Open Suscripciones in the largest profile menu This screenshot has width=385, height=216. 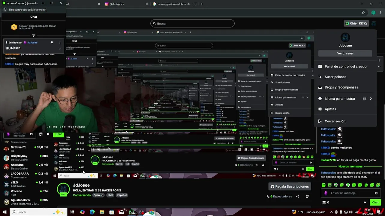click(345, 77)
